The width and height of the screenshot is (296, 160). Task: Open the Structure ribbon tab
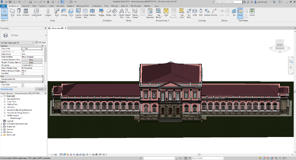tap(26, 6)
